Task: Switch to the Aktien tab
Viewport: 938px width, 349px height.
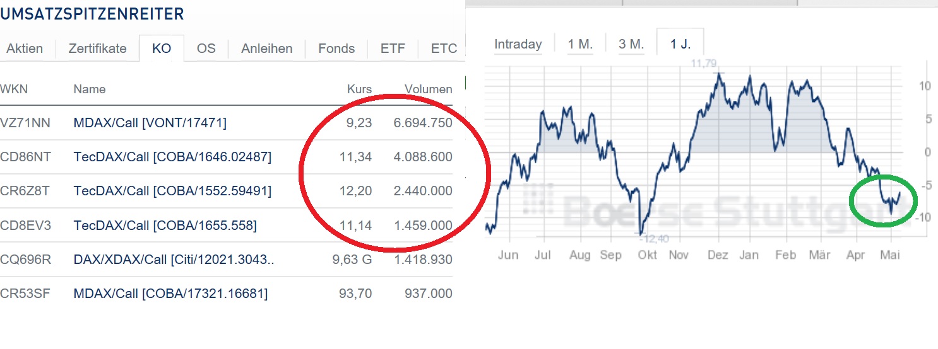Action: click(25, 49)
